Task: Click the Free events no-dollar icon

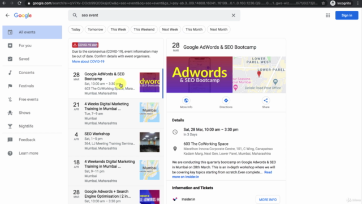Action: [x=10, y=100]
